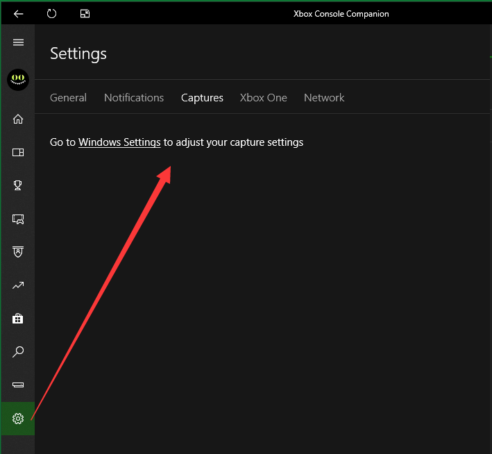Switch to the Network tab
The height and width of the screenshot is (454, 492).
(324, 98)
